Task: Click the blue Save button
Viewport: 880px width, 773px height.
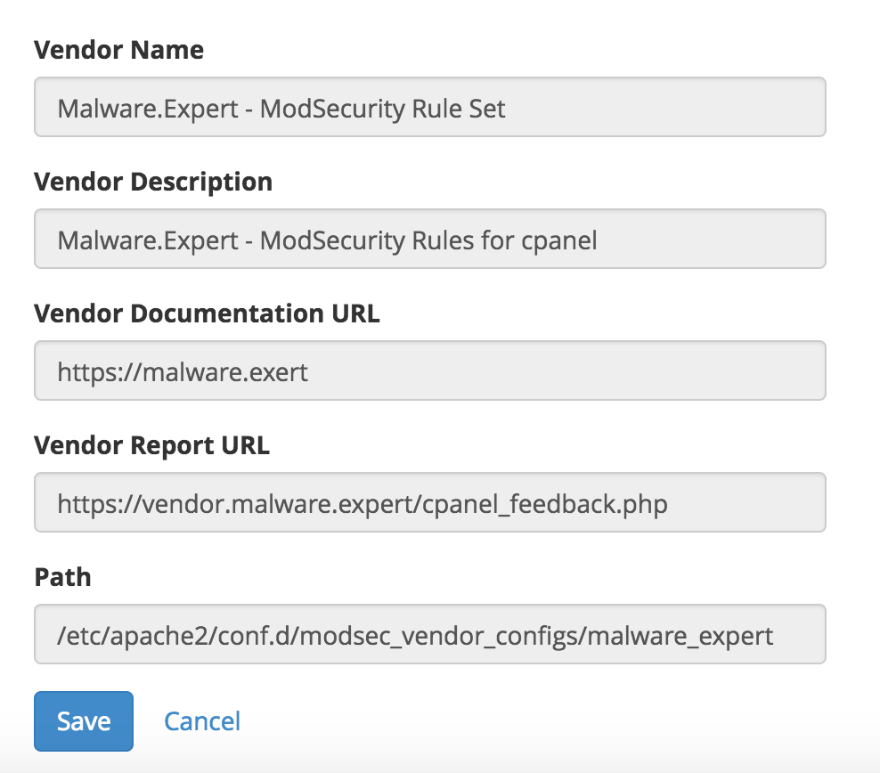Action: click(84, 720)
